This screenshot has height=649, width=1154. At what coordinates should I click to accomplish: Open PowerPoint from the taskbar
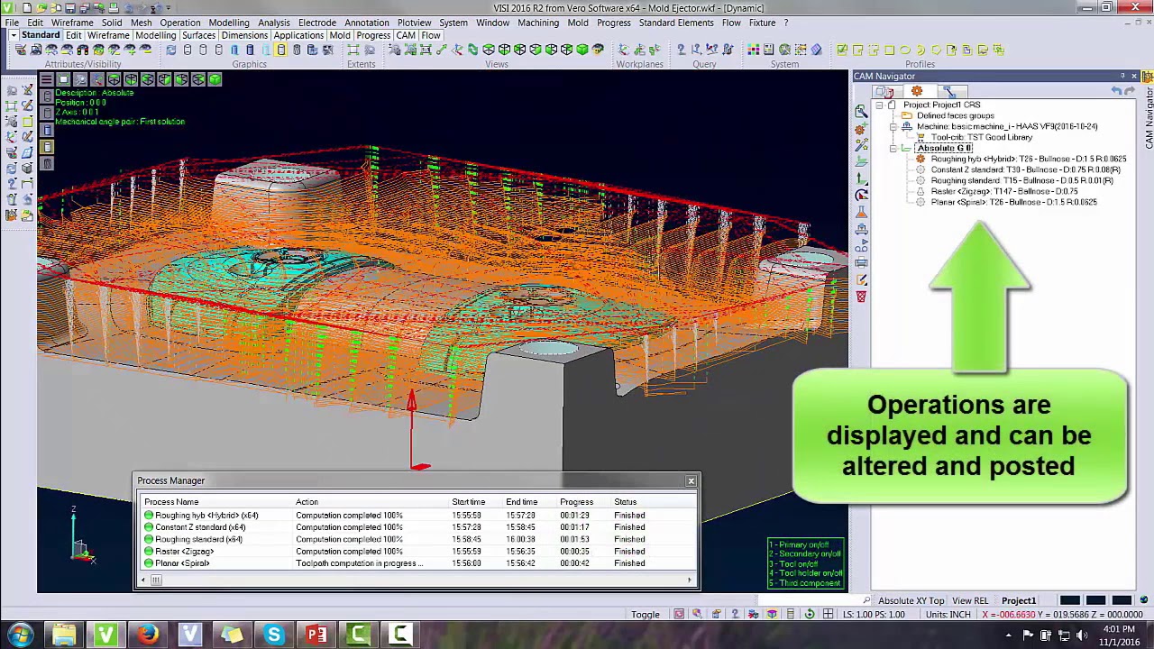(316, 635)
